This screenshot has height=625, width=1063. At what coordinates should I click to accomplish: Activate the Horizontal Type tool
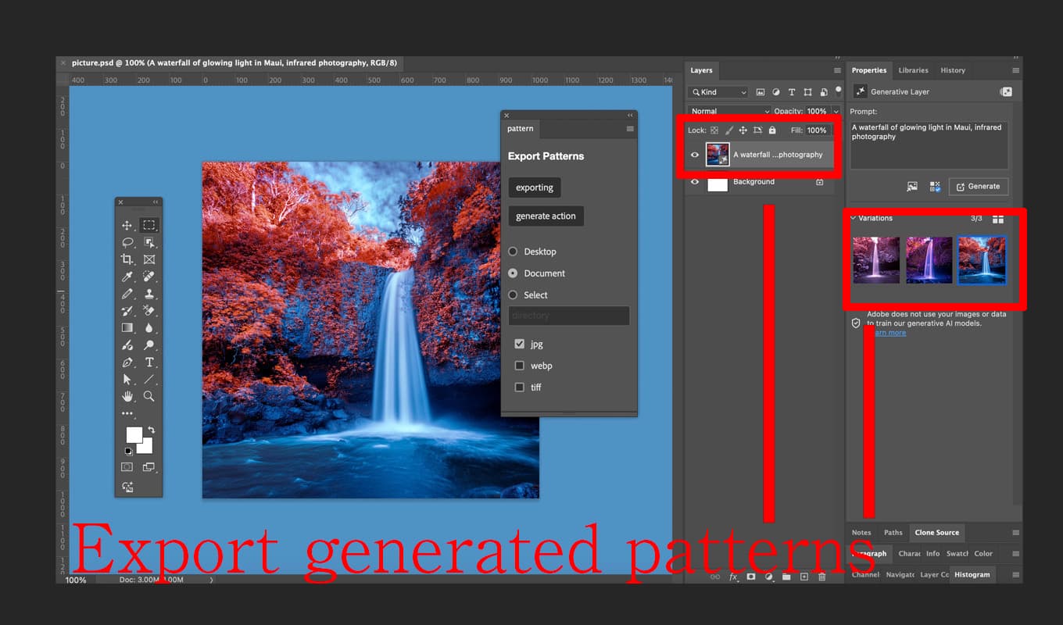pos(149,362)
